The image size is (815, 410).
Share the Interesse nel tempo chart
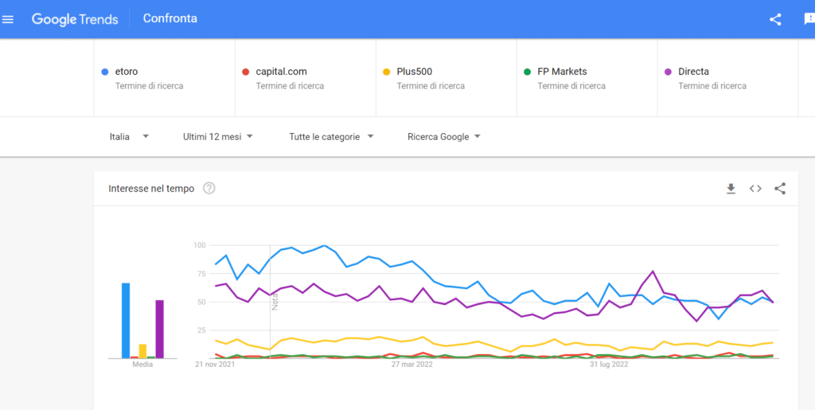[780, 189]
